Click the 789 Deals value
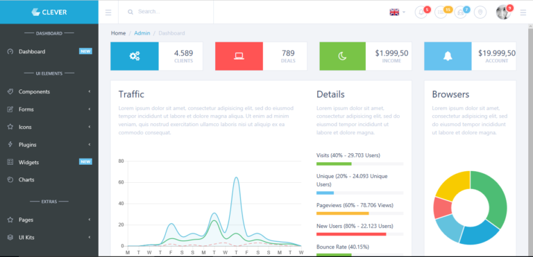533x257 pixels. [x=288, y=53]
